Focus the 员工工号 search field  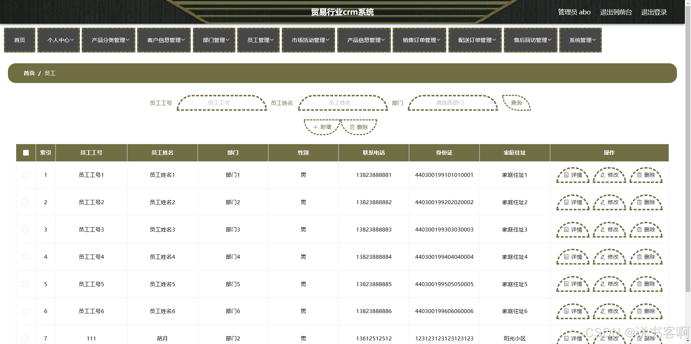click(222, 103)
